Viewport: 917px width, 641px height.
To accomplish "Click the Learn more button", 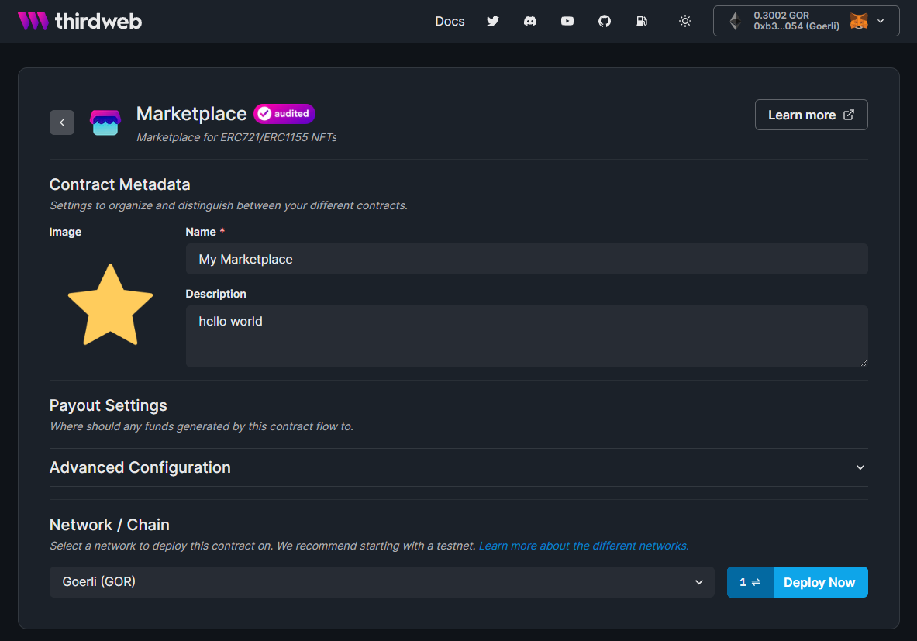I will tap(811, 114).
